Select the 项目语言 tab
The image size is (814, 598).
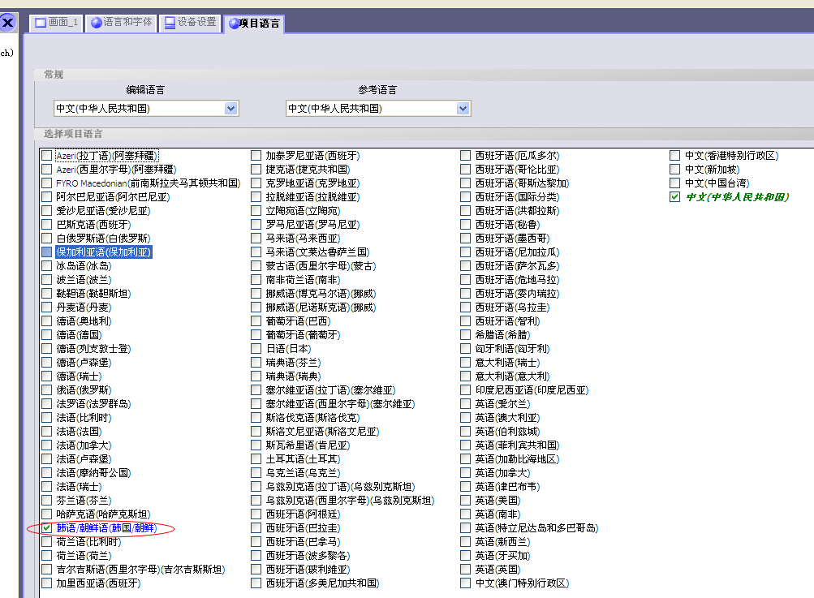coord(254,24)
